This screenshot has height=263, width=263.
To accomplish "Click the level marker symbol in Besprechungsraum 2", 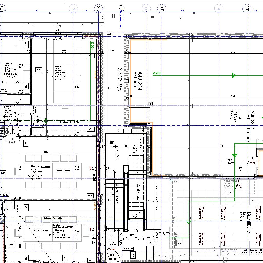I will (29, 176).
